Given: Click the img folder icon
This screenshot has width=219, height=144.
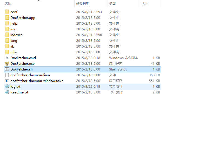Looking at the screenshot, I should click(x=7, y=29).
